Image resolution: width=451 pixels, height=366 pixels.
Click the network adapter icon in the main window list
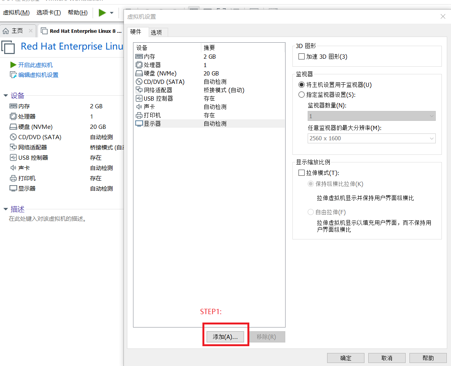pos(13,147)
